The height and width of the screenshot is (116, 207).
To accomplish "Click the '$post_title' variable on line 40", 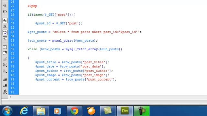I will click(x=46, y=62).
